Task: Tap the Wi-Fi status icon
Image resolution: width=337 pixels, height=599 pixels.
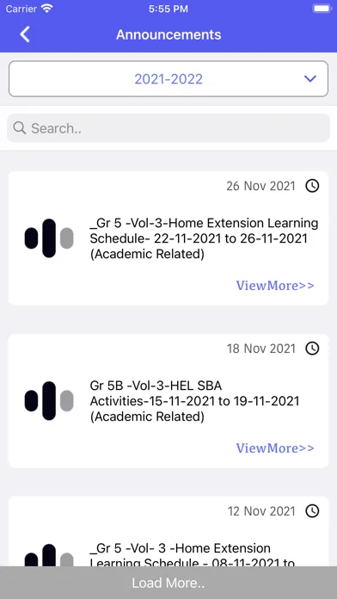Action: point(47,9)
